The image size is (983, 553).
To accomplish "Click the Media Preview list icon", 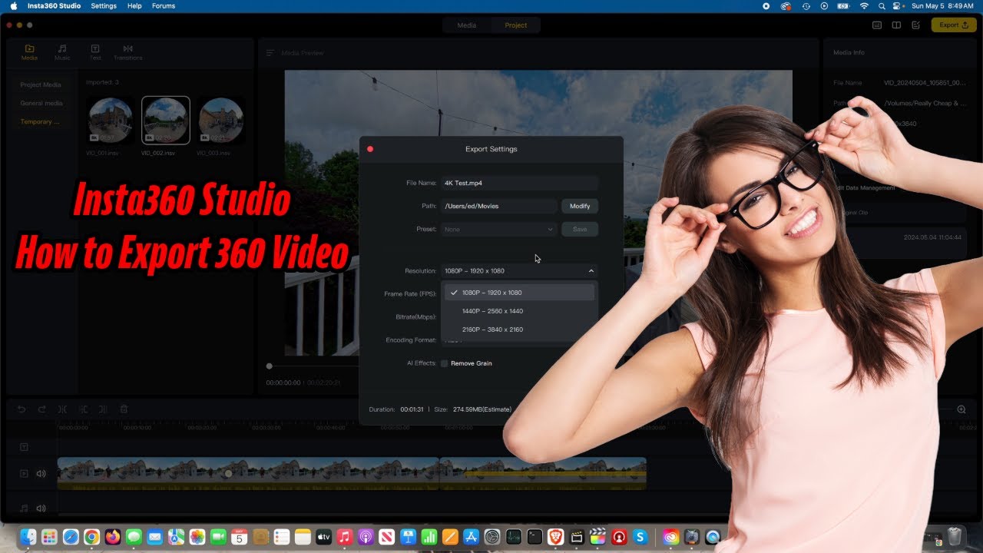I will click(x=270, y=53).
